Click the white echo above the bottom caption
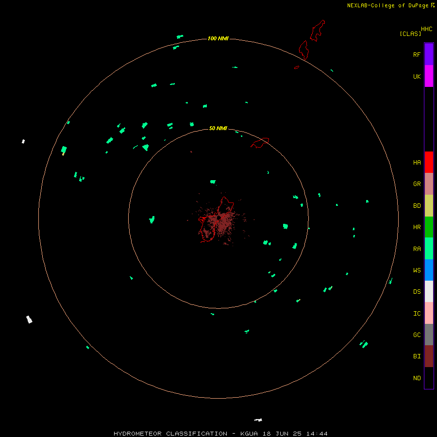437x437 pixels. (x=258, y=420)
